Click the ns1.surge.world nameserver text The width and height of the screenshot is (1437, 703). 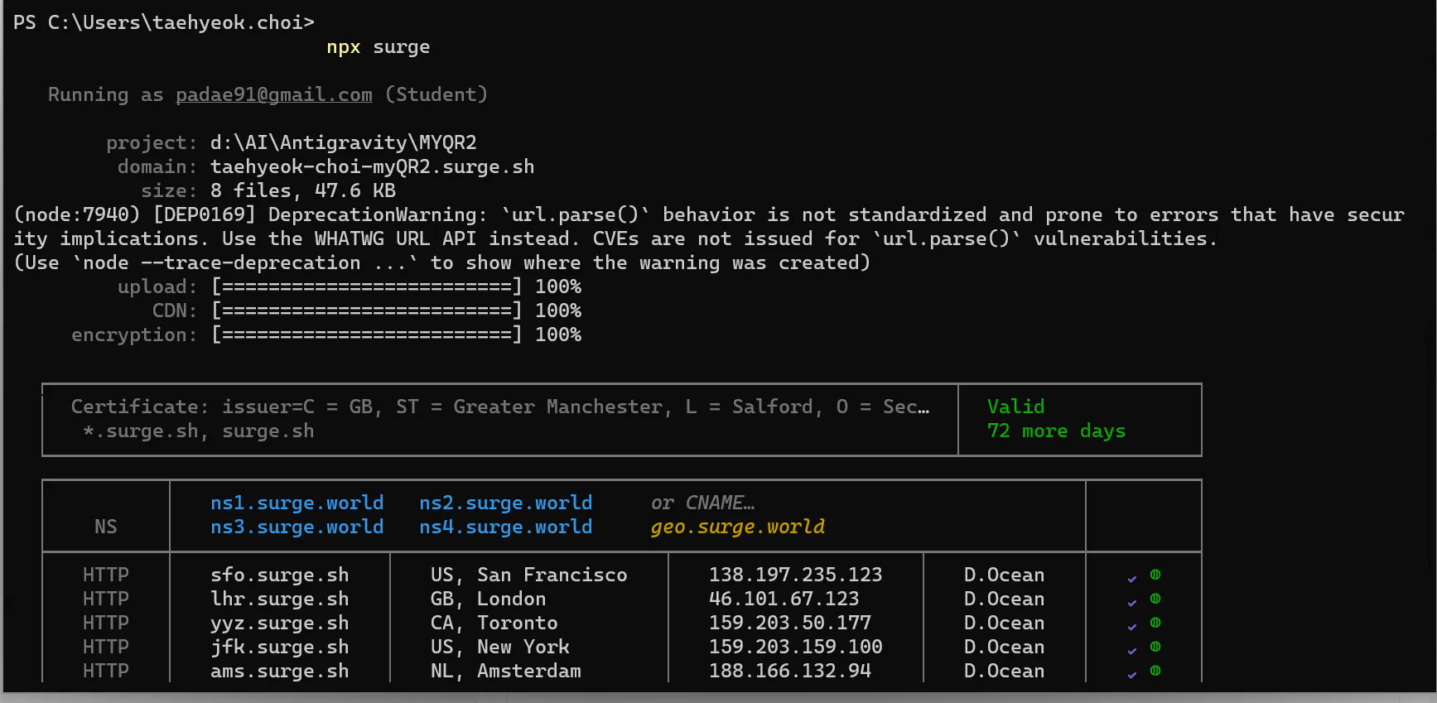click(x=297, y=503)
